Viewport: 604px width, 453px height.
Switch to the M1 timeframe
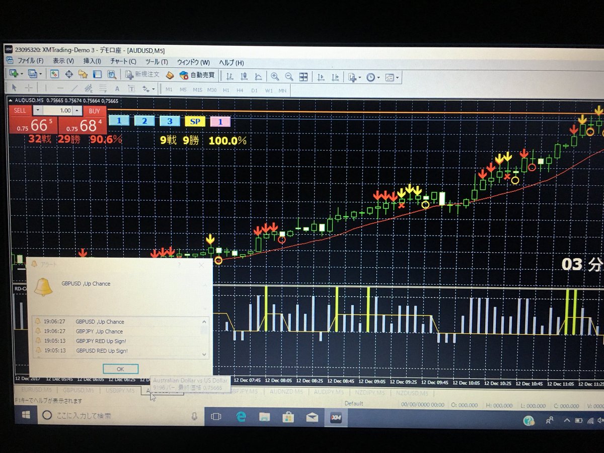tap(169, 90)
